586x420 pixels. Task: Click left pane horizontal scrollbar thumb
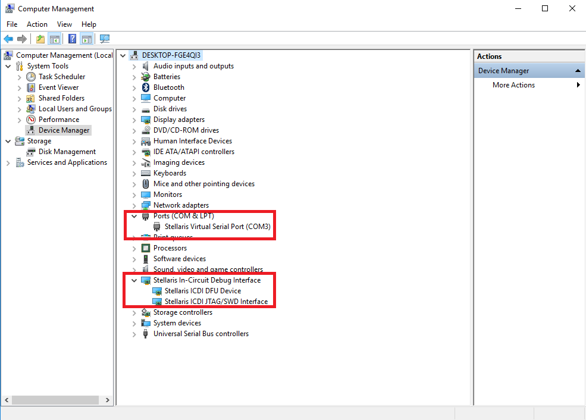point(55,400)
